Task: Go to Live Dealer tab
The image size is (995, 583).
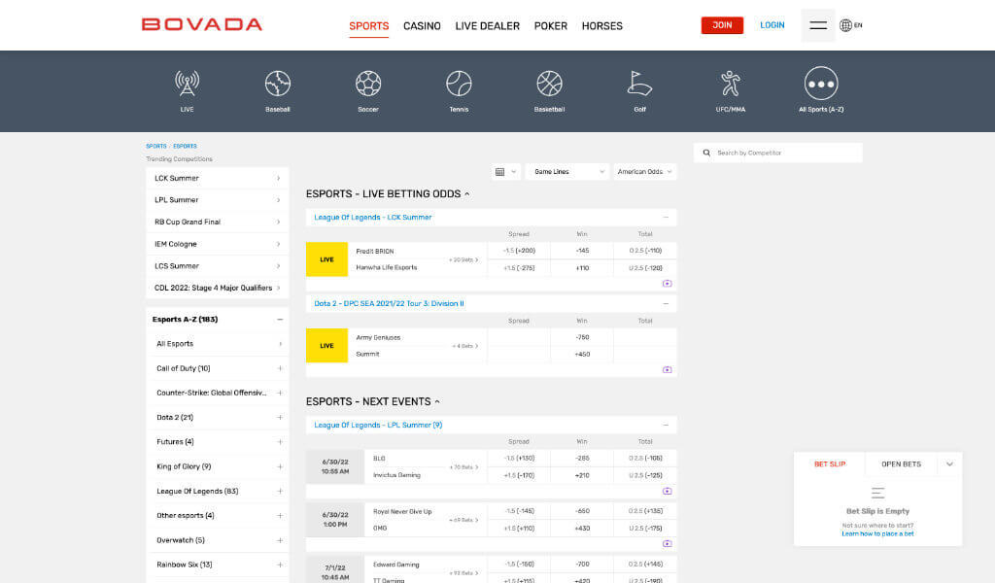Action: click(x=488, y=26)
